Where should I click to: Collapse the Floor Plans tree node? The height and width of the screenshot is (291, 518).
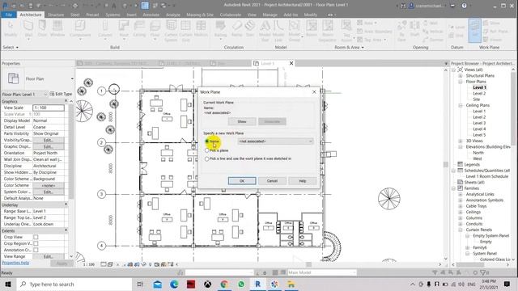(461, 82)
